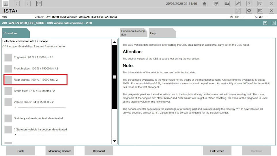Switch to session window 2
The height and width of the screenshot is (156, 277).
pyautogui.click(x=17, y=3)
